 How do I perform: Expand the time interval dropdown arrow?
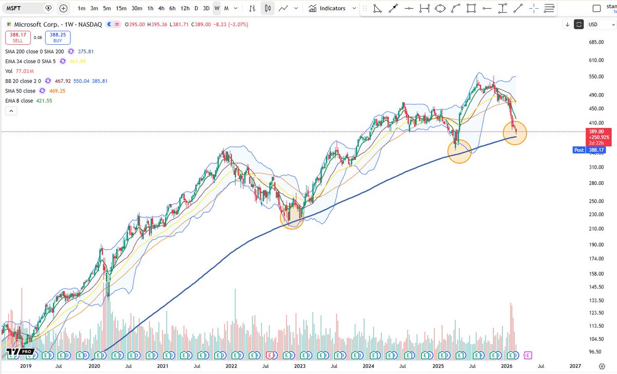(236, 8)
